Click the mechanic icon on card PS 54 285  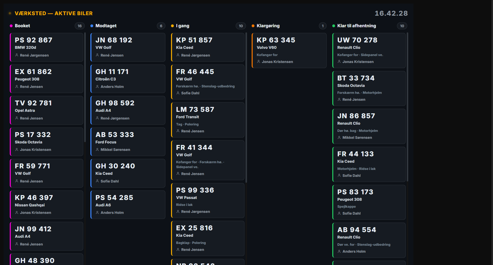(x=97, y=213)
